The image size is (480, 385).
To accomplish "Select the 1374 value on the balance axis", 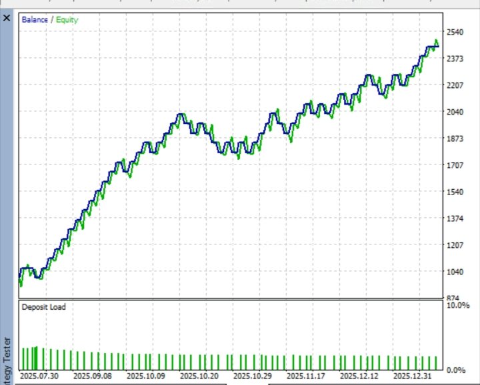I will [455, 218].
